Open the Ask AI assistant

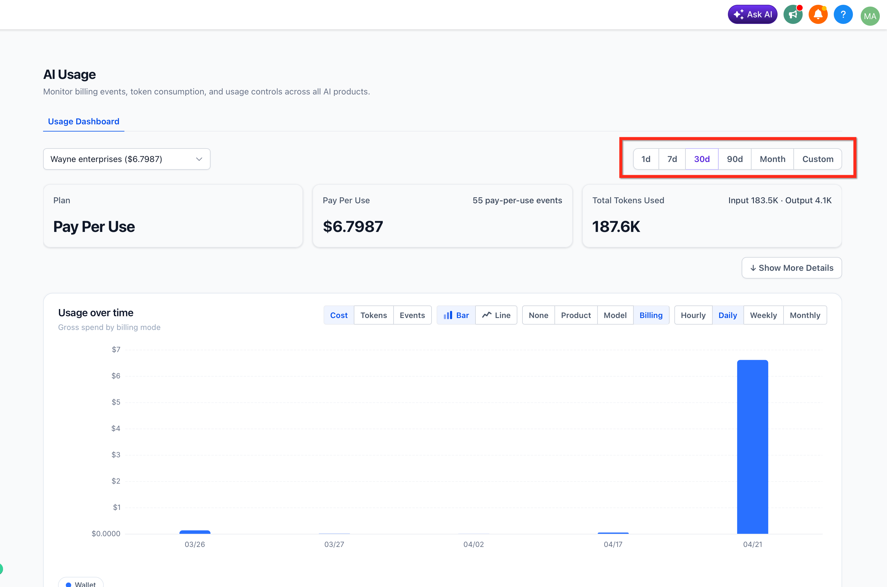coord(752,15)
